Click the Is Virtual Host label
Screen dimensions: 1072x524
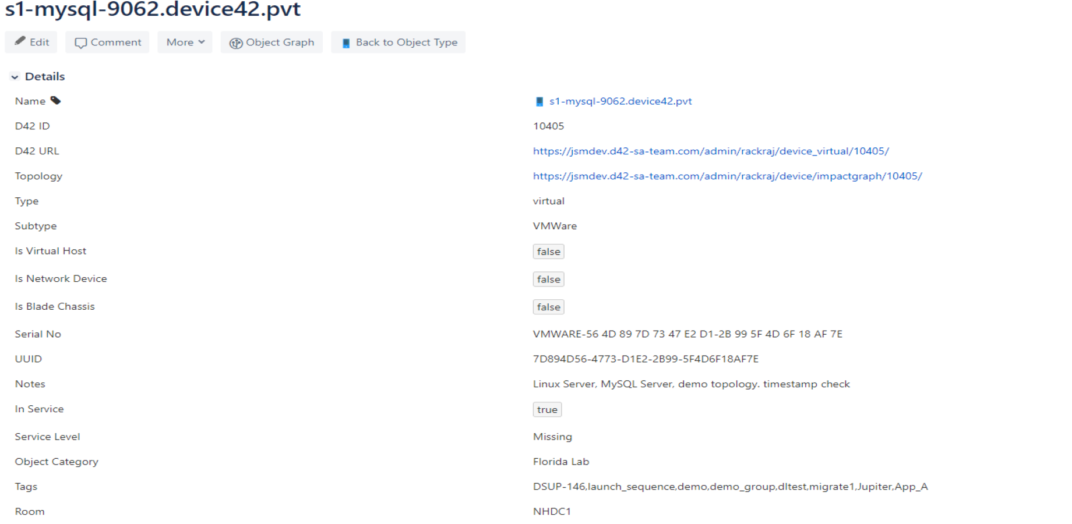coord(51,251)
